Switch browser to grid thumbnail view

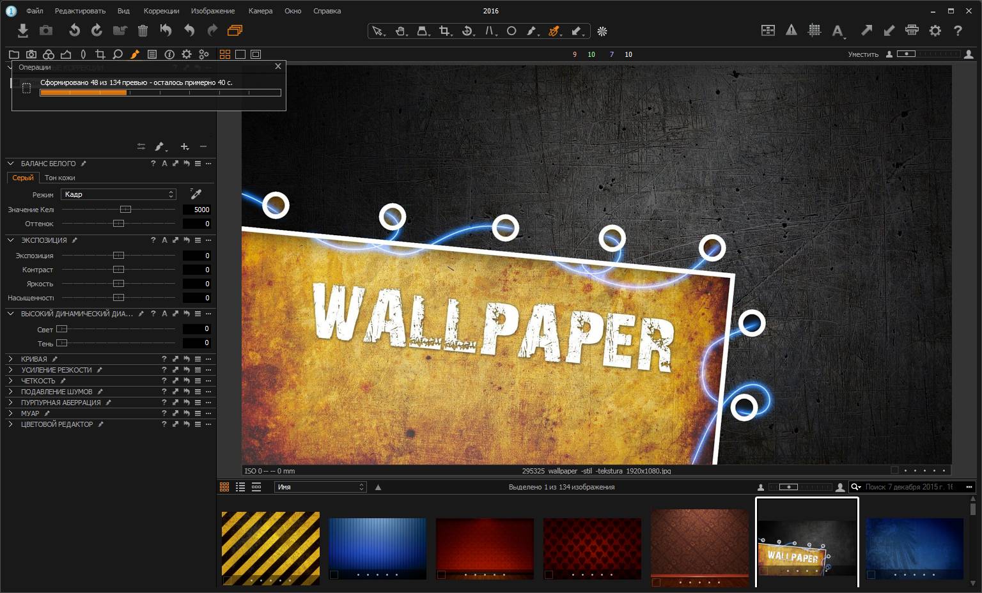point(224,487)
